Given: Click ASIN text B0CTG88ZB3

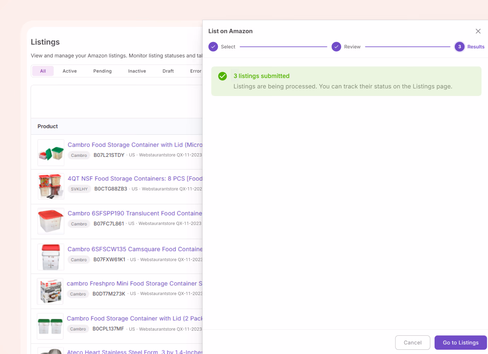Looking at the screenshot, I should tap(111, 189).
